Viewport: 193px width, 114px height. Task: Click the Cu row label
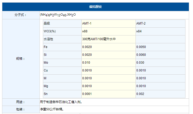pos(46,70)
